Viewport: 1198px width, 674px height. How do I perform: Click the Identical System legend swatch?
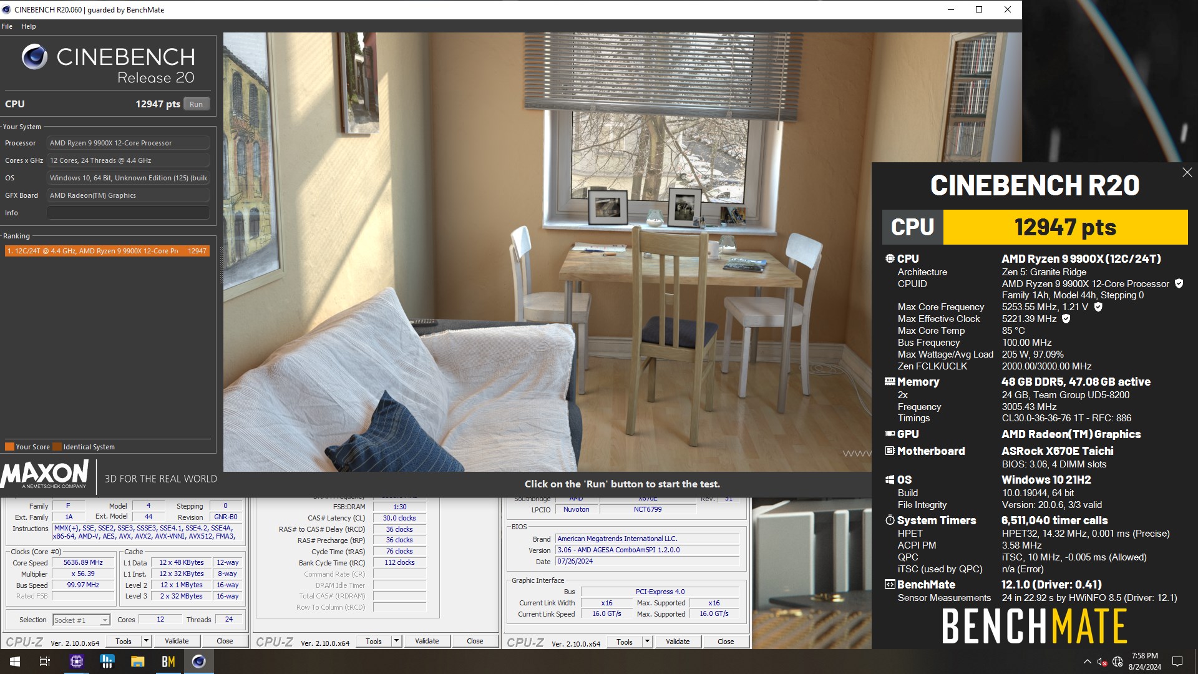click(57, 447)
